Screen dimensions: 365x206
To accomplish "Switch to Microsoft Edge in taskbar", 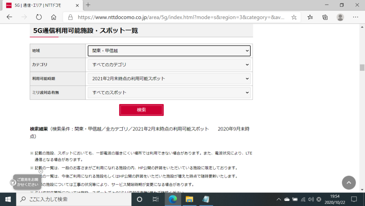I will point(173,199).
